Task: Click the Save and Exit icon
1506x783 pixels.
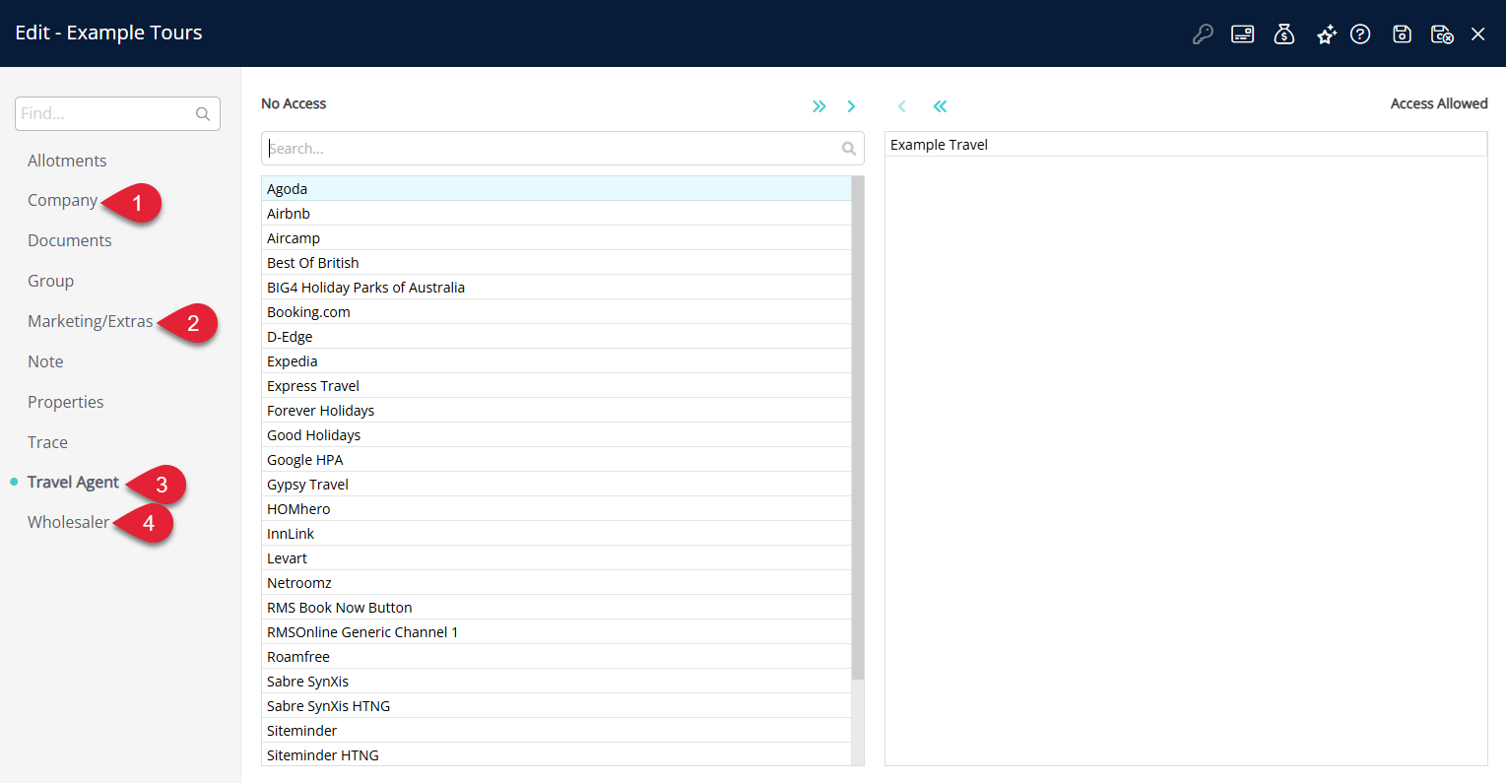Action: click(x=1442, y=34)
